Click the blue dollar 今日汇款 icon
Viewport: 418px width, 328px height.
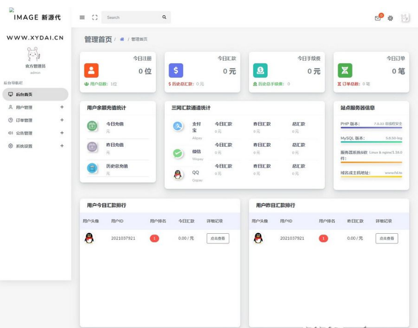coord(176,70)
